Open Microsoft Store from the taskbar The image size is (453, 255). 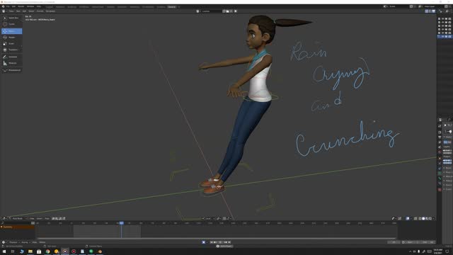click(x=39, y=251)
